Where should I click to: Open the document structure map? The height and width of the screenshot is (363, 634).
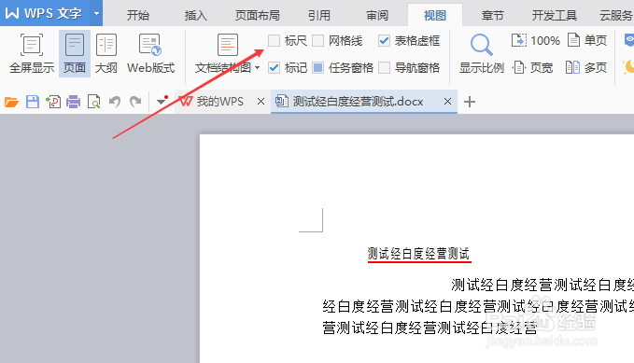coord(227,45)
